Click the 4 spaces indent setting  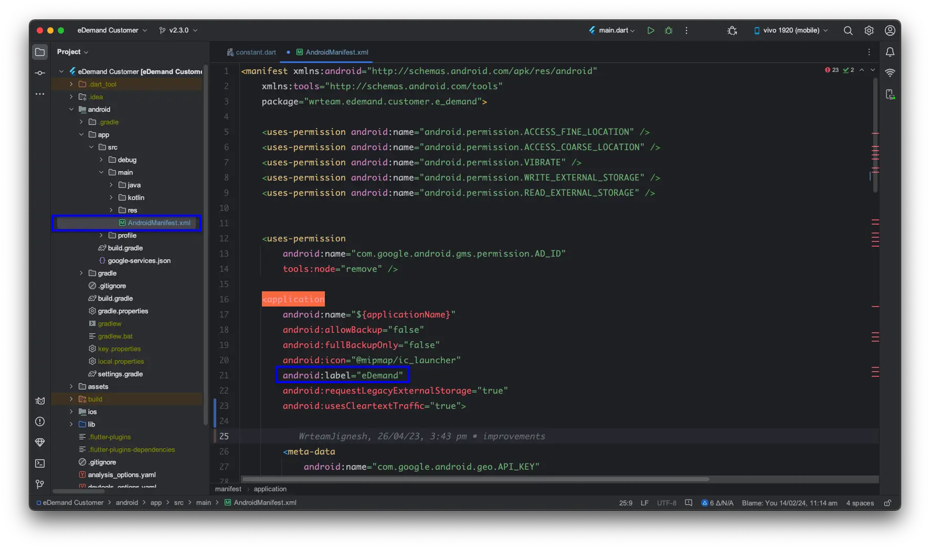point(860,503)
